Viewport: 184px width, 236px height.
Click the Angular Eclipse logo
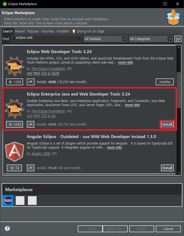click(x=14, y=151)
